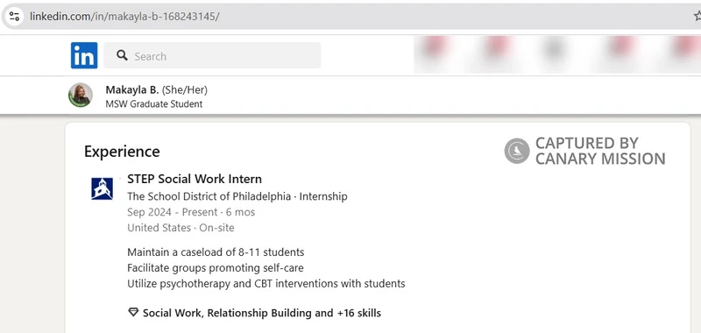Open the site information icon in address bar

pyautogui.click(x=14, y=17)
